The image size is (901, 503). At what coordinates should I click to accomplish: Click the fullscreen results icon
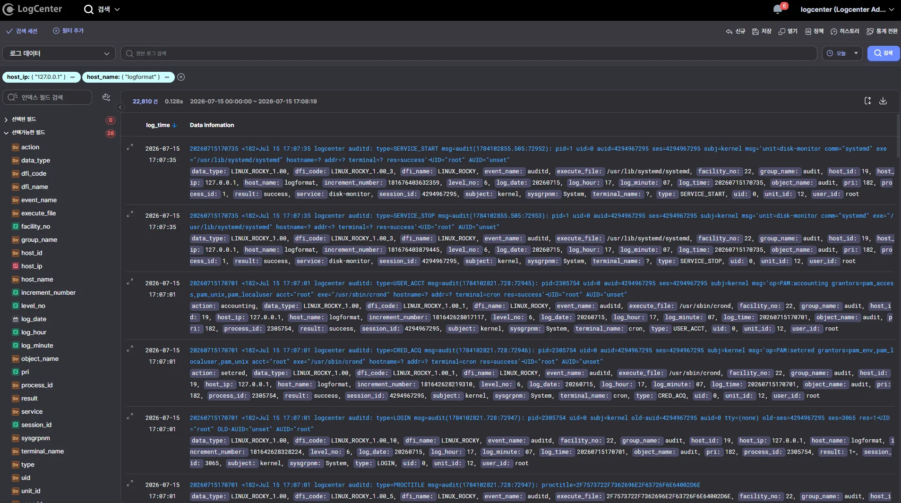867,101
